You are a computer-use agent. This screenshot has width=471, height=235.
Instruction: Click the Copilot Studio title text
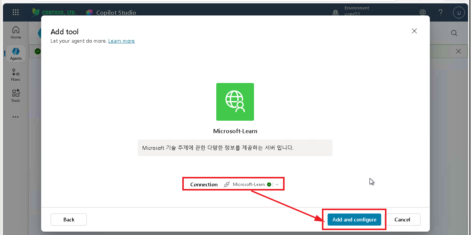coord(116,12)
